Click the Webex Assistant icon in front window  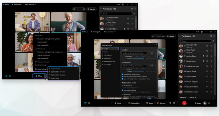(85, 103)
